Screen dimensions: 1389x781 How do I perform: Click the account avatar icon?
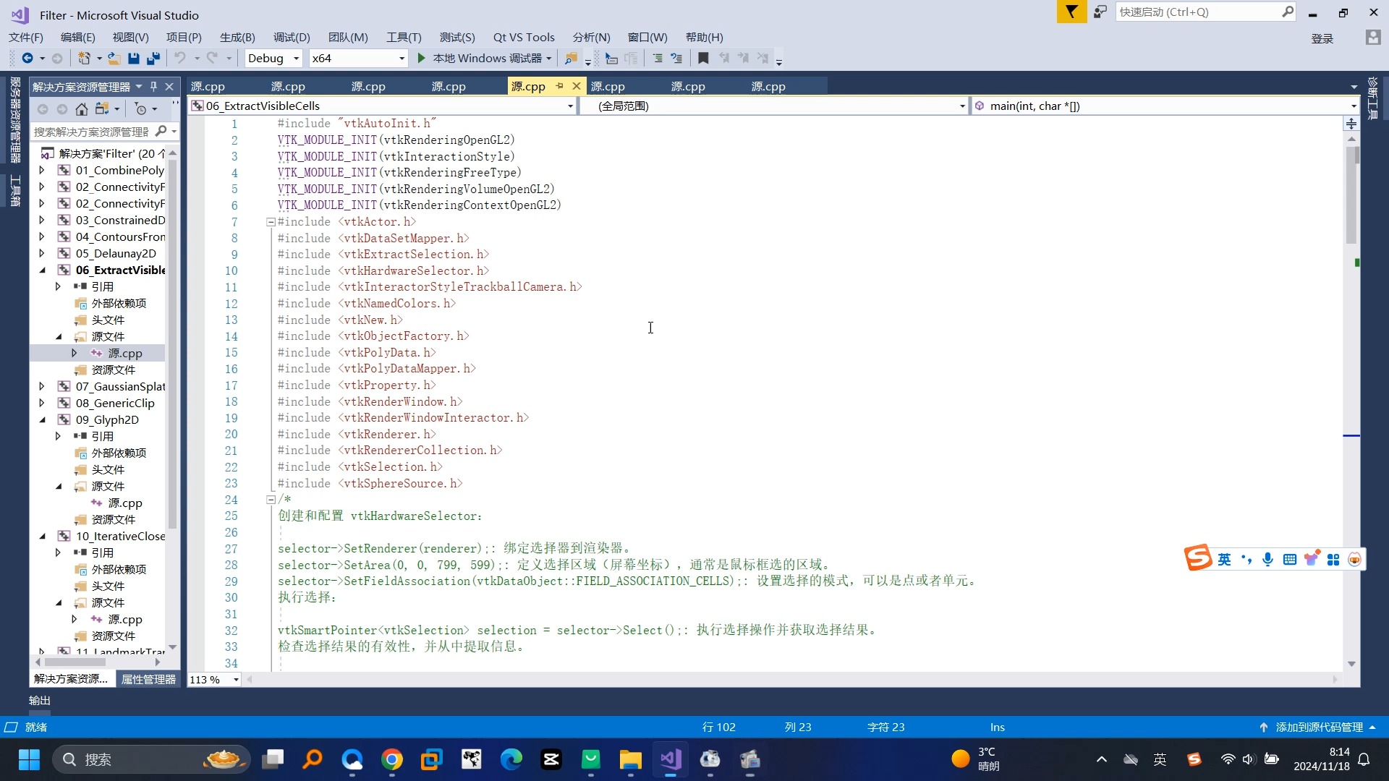(x=1372, y=38)
